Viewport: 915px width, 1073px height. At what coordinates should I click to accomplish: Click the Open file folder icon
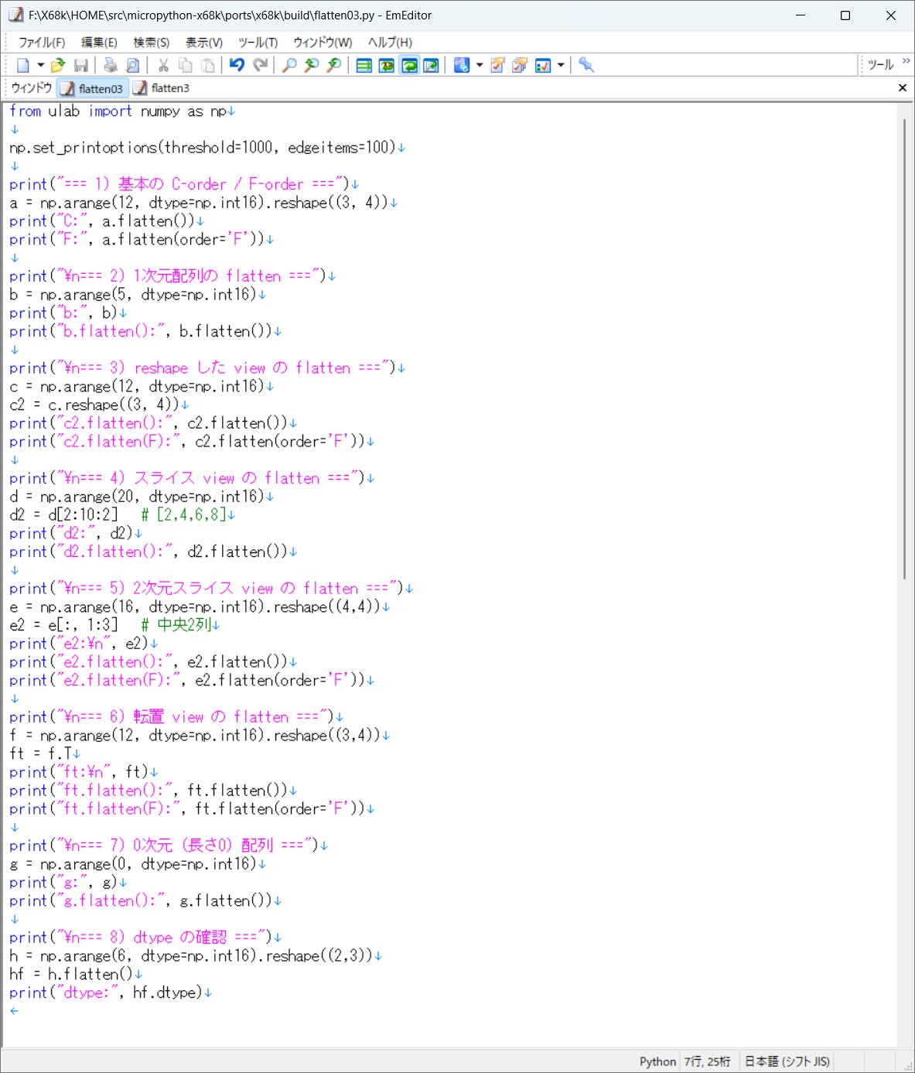[x=58, y=66]
